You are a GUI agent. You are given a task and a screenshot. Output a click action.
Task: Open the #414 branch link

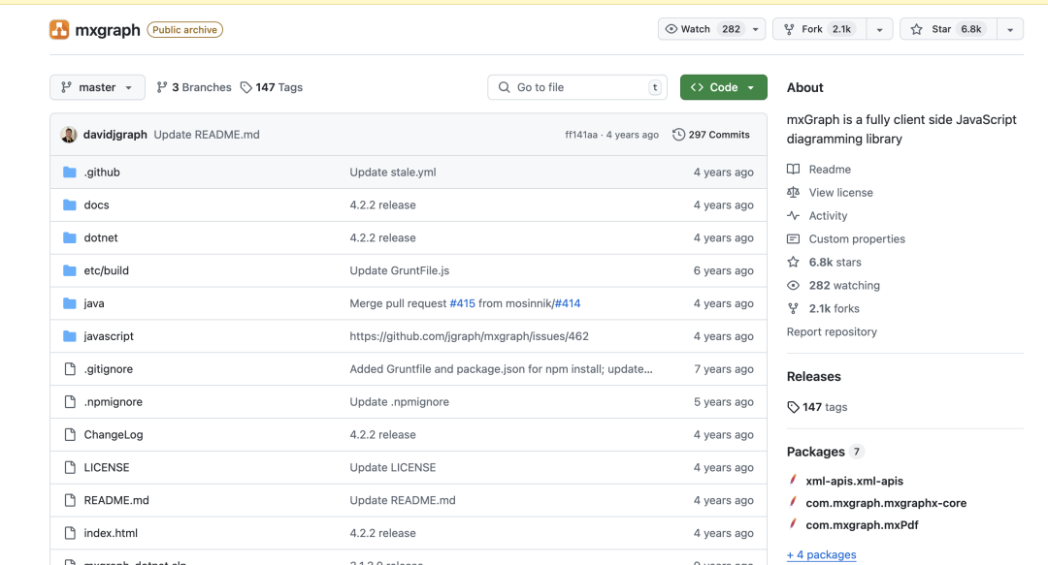coord(568,303)
